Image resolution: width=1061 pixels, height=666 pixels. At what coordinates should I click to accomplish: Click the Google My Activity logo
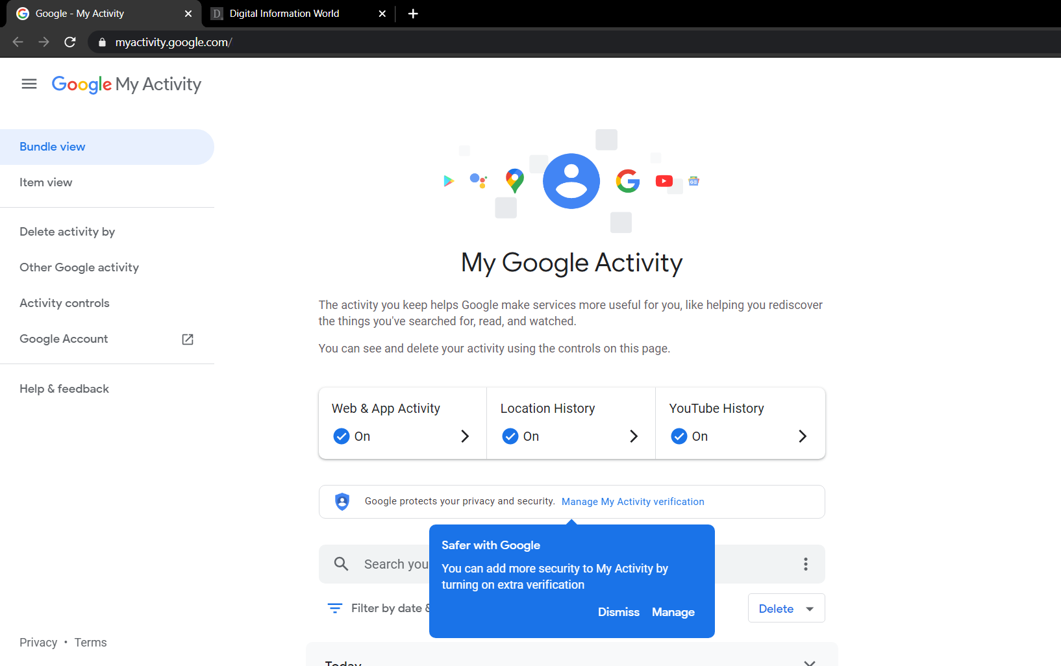[127, 84]
